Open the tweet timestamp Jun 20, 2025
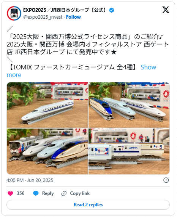The image size is (177, 217). (30, 180)
